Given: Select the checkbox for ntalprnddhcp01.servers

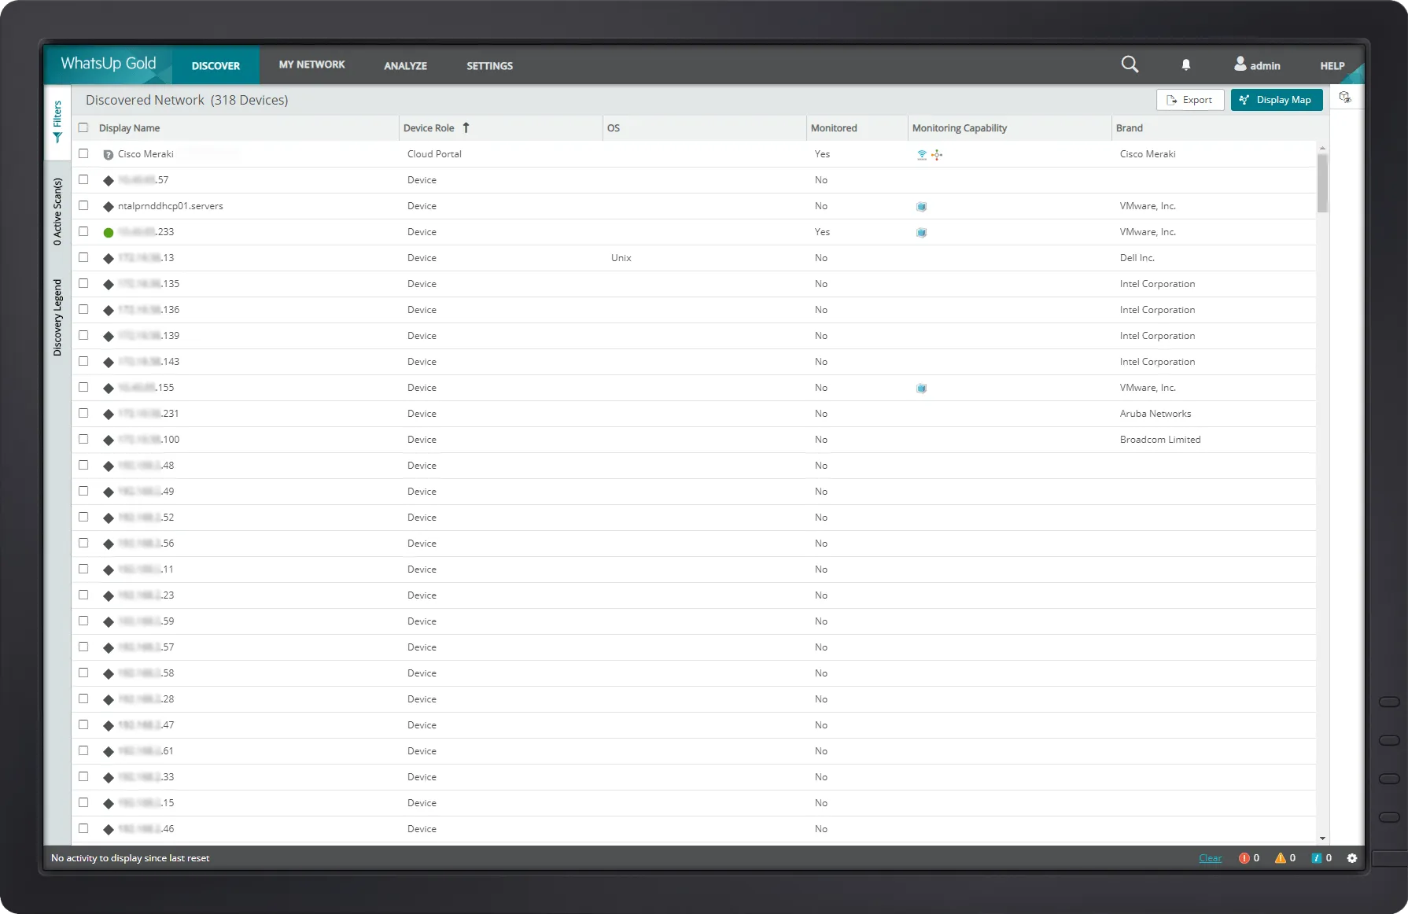Looking at the screenshot, I should tap(84, 206).
